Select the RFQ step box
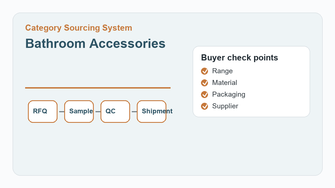335x188 pixels. (43, 111)
